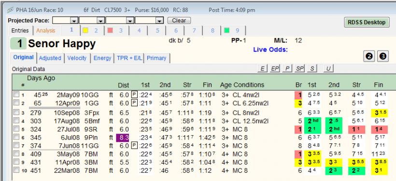Open the first Projected Pace dropdown
Image resolution: width=396 pixels, height=181 pixels.
(74, 20)
